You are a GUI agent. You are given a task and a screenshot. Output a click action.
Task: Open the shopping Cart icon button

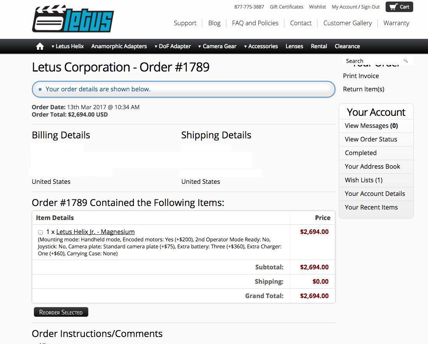pyautogui.click(x=399, y=7)
